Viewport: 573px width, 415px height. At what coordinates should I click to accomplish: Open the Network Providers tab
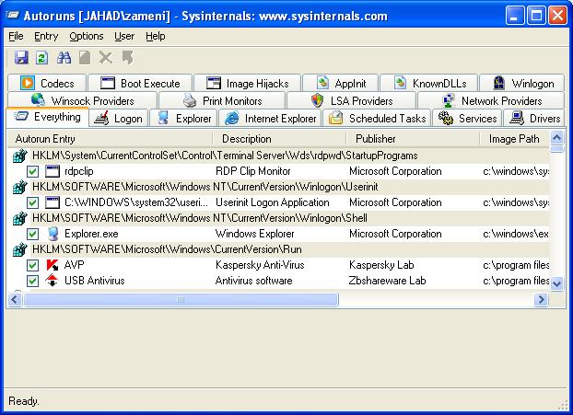pos(491,100)
